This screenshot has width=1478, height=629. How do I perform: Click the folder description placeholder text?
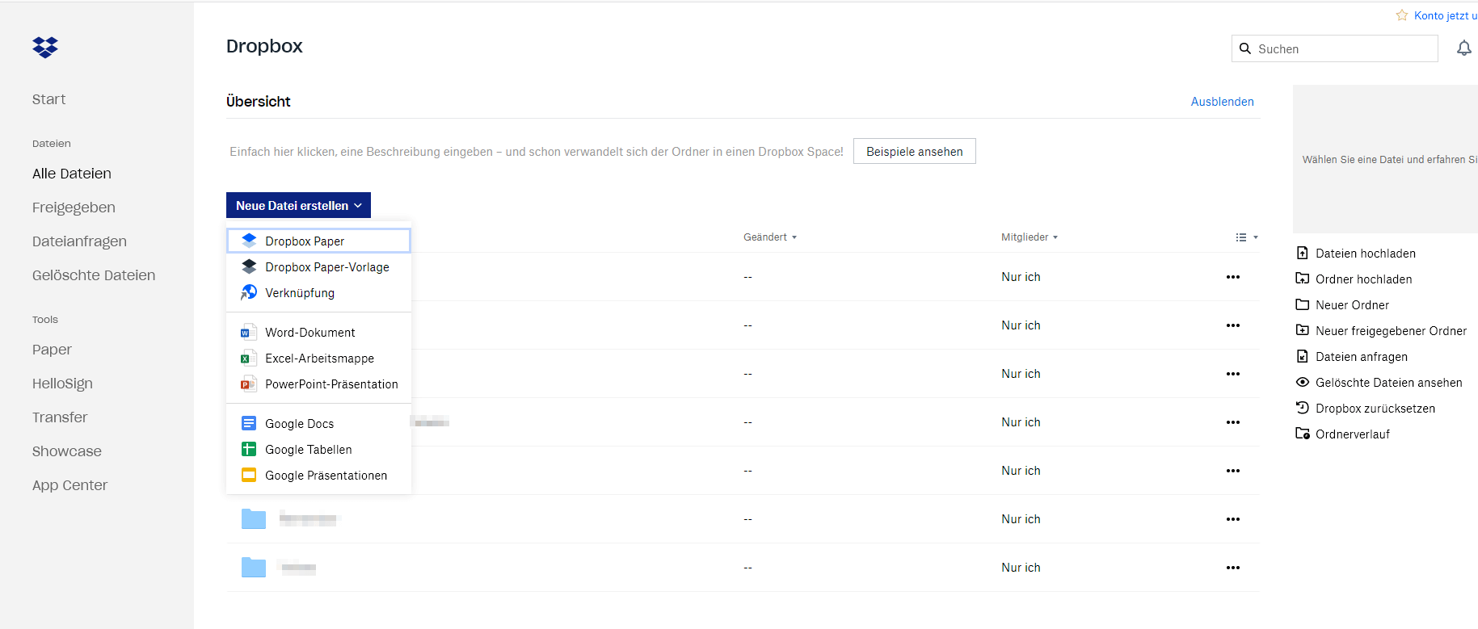pyautogui.click(x=536, y=151)
